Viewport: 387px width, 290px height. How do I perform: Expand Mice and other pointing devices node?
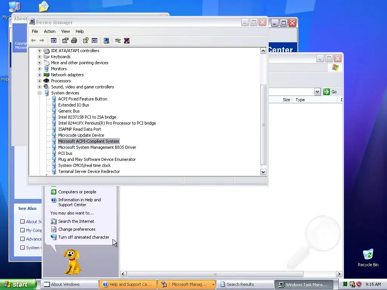(x=39, y=63)
